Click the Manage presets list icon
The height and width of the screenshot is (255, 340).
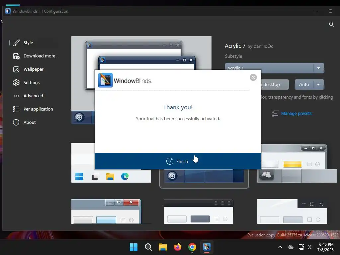275,113
